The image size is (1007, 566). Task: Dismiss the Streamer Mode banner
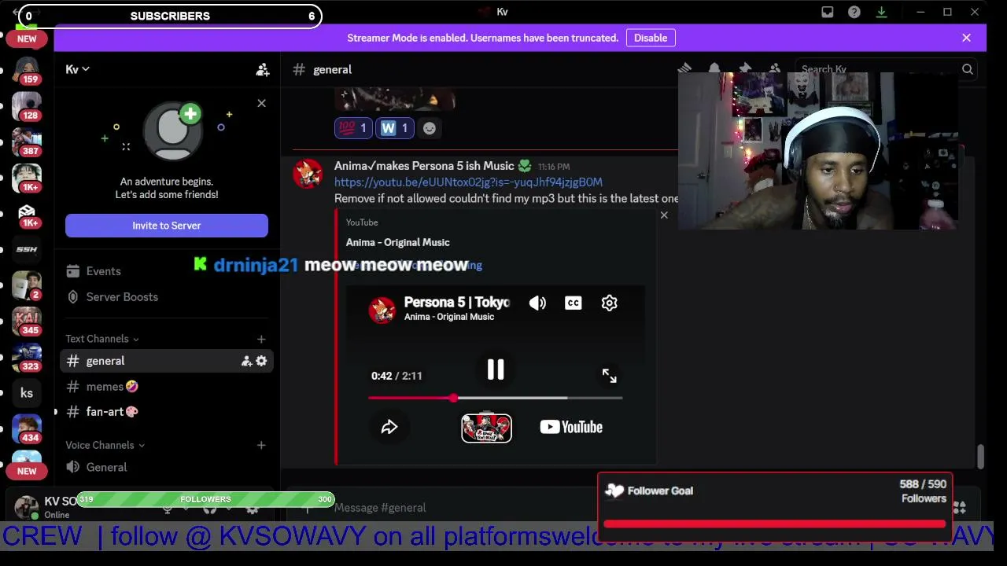(x=966, y=38)
